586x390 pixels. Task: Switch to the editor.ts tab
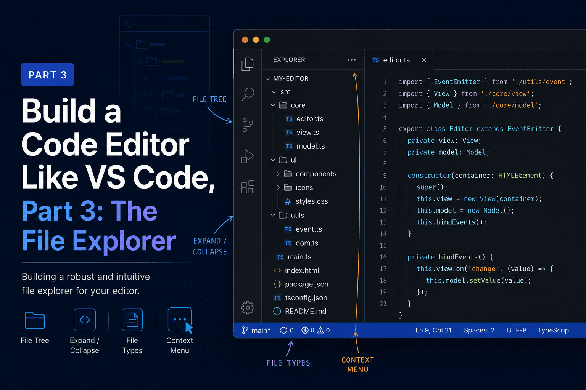click(x=396, y=60)
